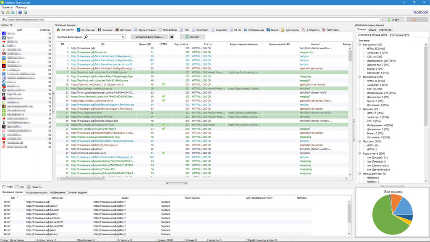Click the green export icon in the main toolbar

click(x=13, y=13)
